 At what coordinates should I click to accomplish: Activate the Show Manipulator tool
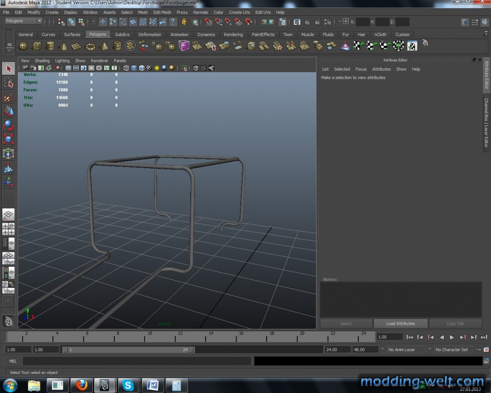tap(8, 182)
